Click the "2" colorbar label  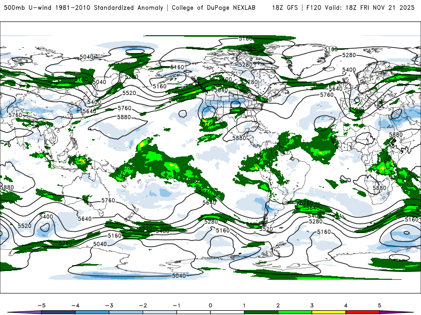tap(278, 306)
